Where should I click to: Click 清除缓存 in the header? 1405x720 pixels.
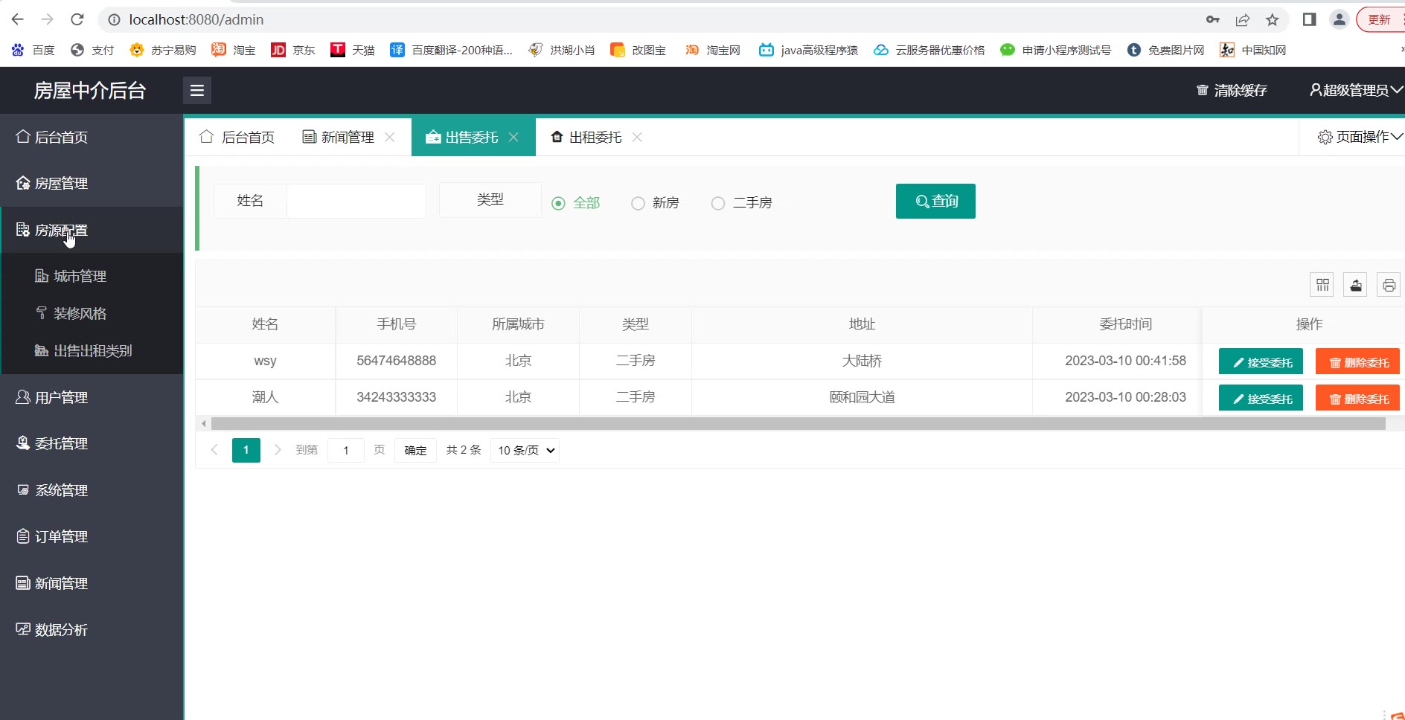point(1232,91)
